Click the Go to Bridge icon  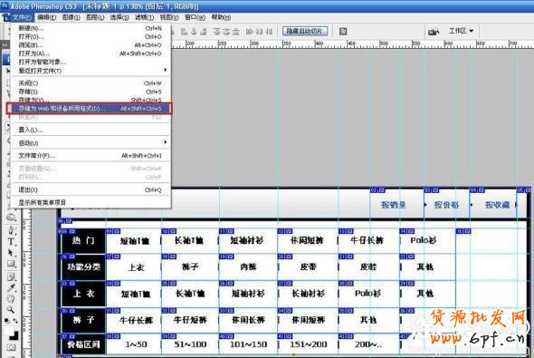(434, 32)
